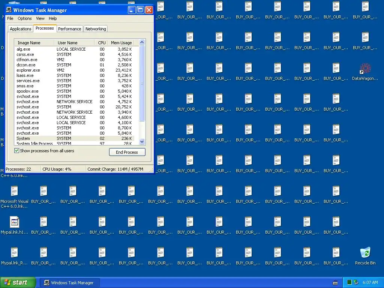Switch to the Networking tab
Screen dimensions: 384x288
point(96,29)
